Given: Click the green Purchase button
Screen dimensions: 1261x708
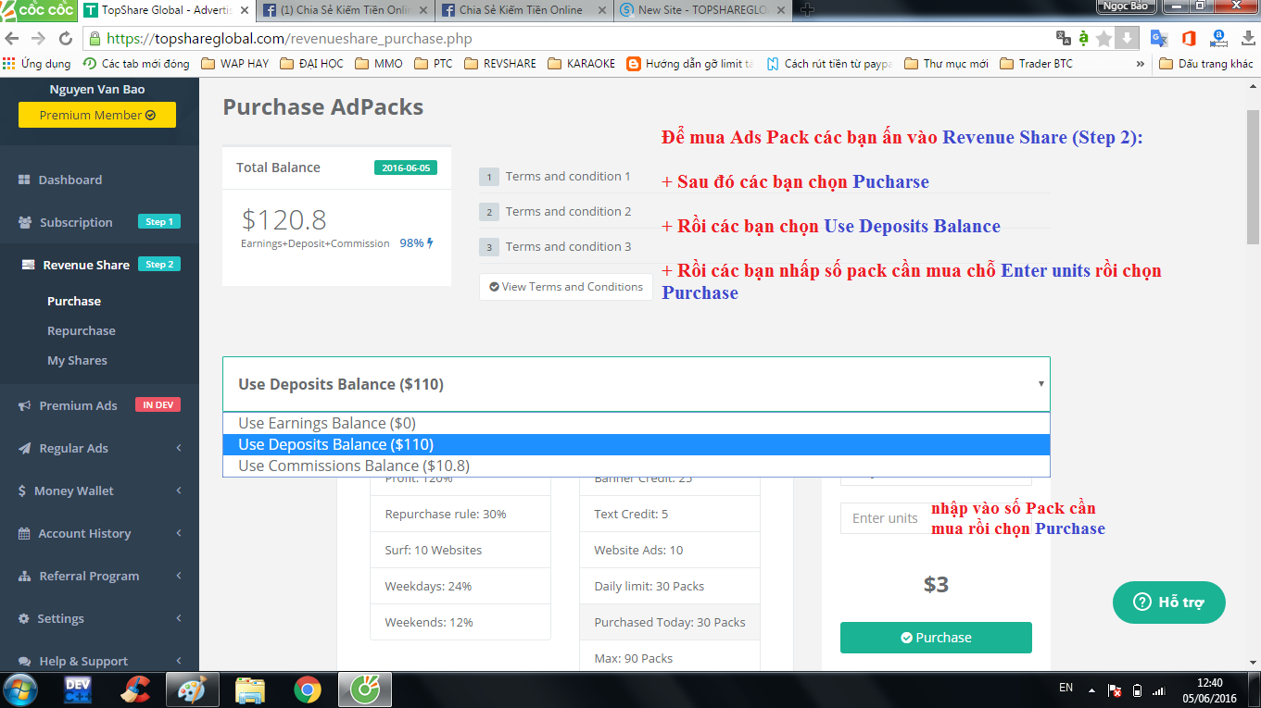Looking at the screenshot, I should pos(936,638).
